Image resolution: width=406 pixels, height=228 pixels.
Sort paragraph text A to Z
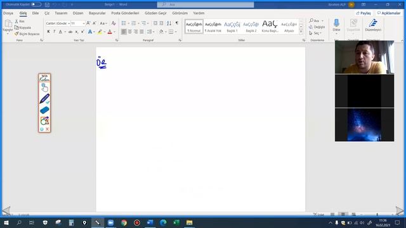(169, 23)
